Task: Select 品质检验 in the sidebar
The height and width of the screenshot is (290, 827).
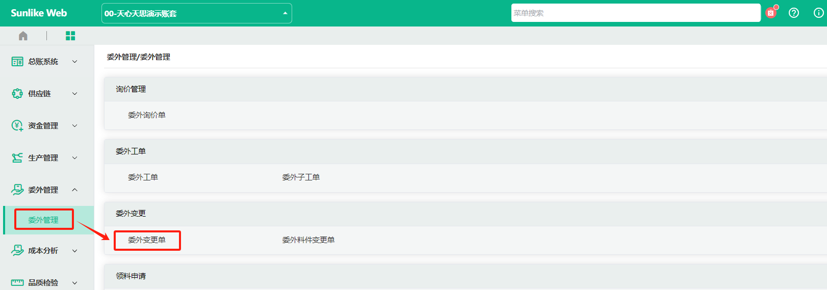Action: 43,283
